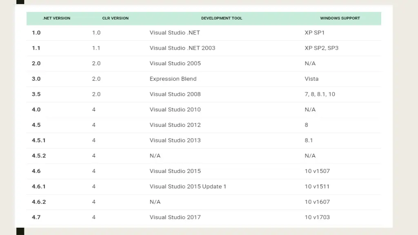Select .NET version cell 4.6.2

pos(39,202)
